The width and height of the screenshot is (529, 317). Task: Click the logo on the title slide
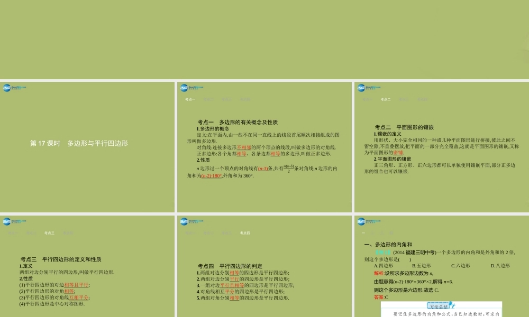[14, 88]
